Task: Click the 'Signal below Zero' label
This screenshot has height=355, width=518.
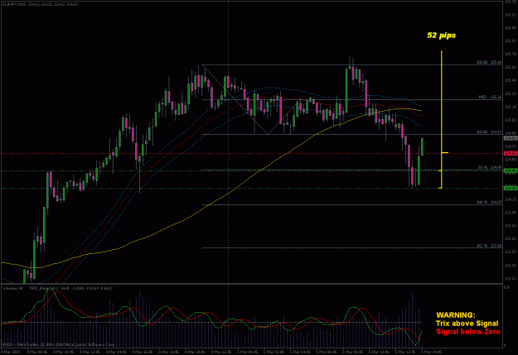Action: click(468, 332)
